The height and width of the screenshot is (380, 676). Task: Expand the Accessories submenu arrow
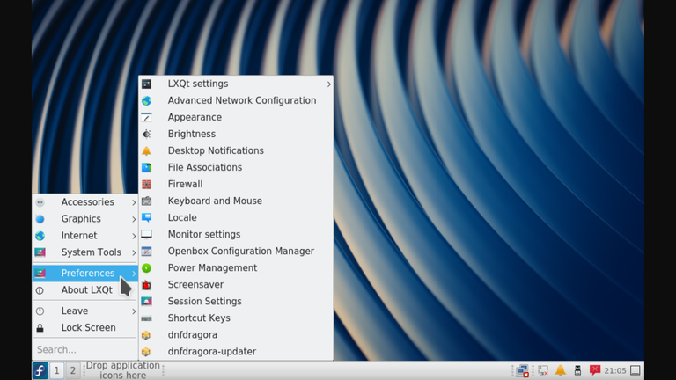pos(134,202)
